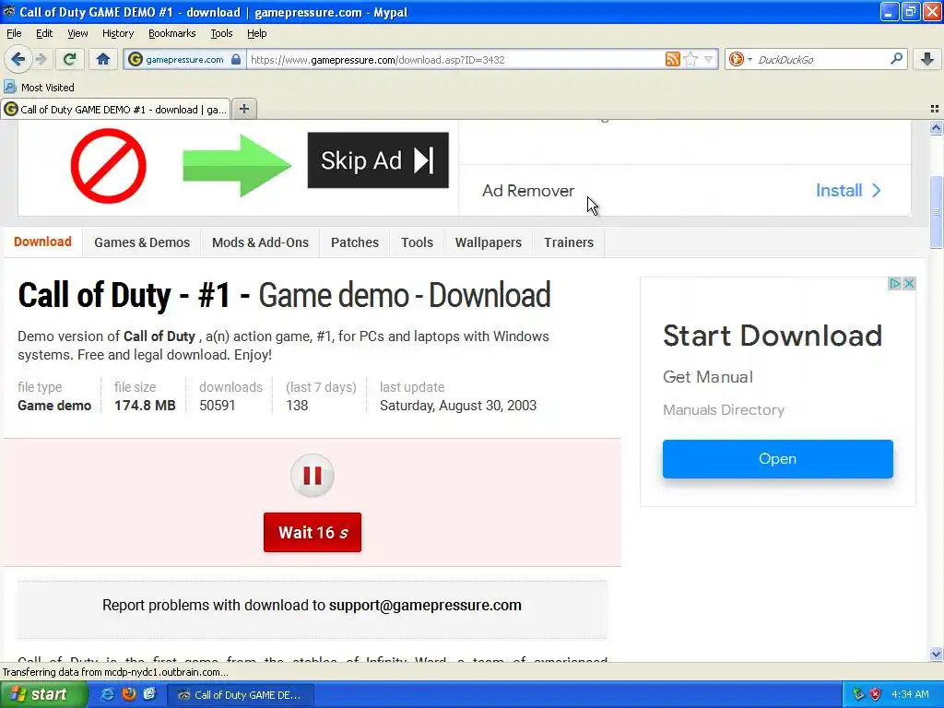Click last update date Saturday, August 30, 2003
Viewport: 944px width, 708px height.
coord(458,406)
